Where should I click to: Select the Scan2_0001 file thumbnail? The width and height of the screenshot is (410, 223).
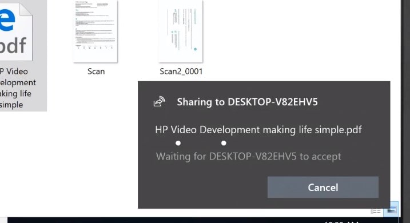[181, 31]
